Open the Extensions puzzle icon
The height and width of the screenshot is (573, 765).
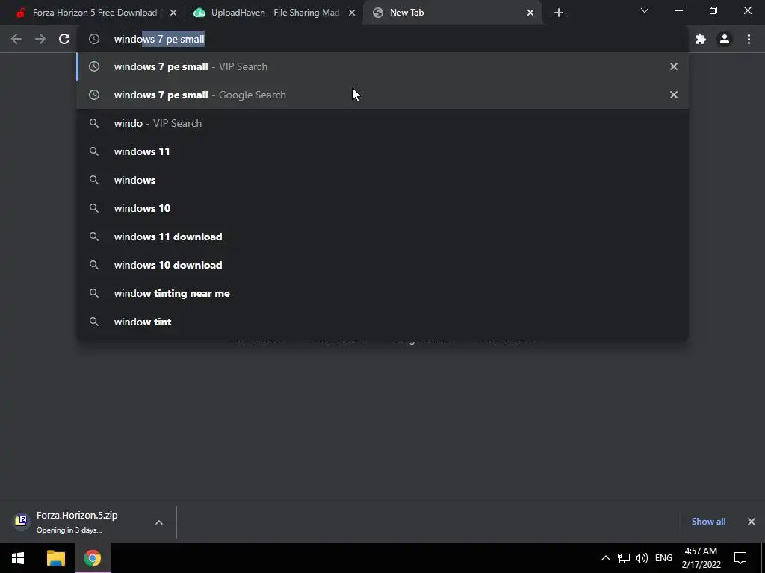[701, 39]
